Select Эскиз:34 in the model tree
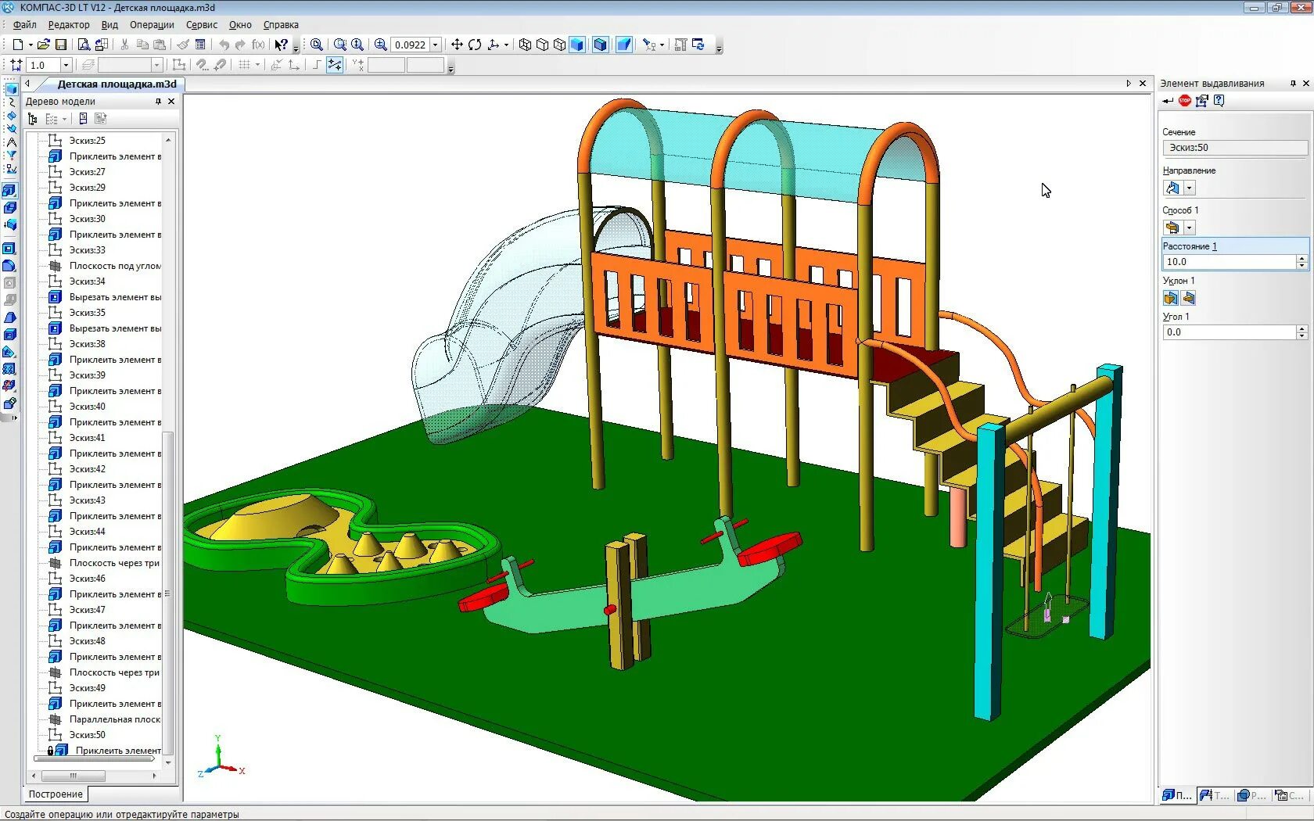The image size is (1314, 821). tap(87, 281)
